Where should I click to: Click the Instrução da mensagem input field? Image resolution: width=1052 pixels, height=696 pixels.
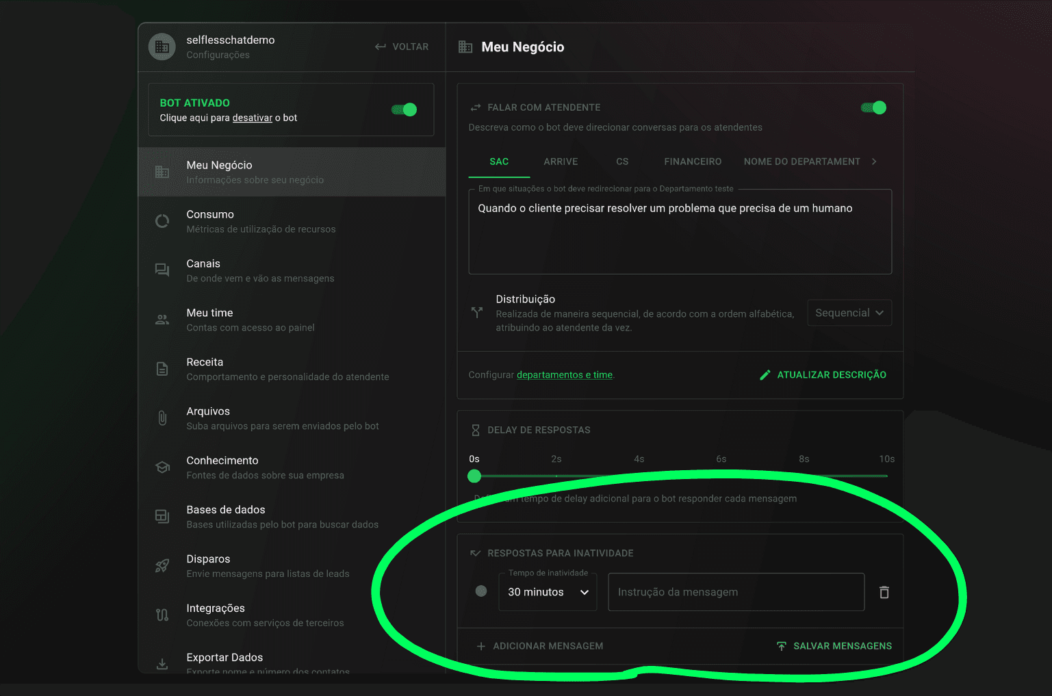click(736, 592)
